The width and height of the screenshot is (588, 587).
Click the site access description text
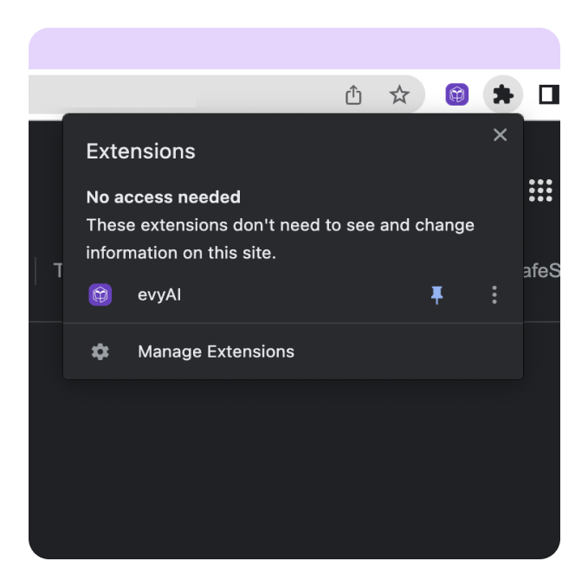[279, 239]
